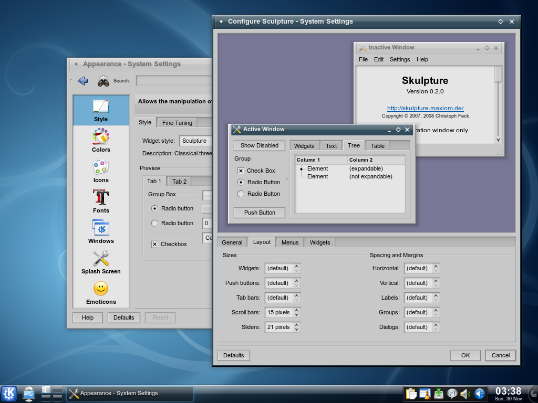The height and width of the screenshot is (403, 538).
Task: Click the Active Window title tools icon
Action: [237, 129]
